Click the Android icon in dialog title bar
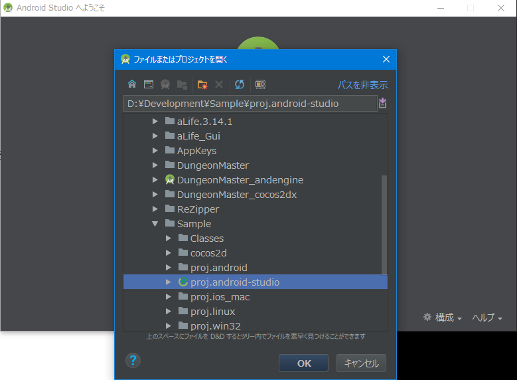 pyautogui.click(x=125, y=59)
